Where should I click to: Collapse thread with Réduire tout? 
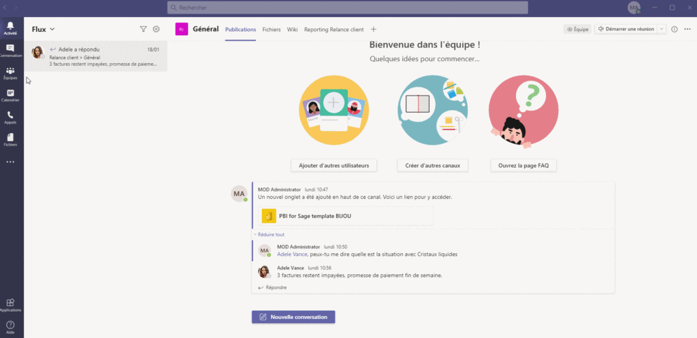coord(270,234)
